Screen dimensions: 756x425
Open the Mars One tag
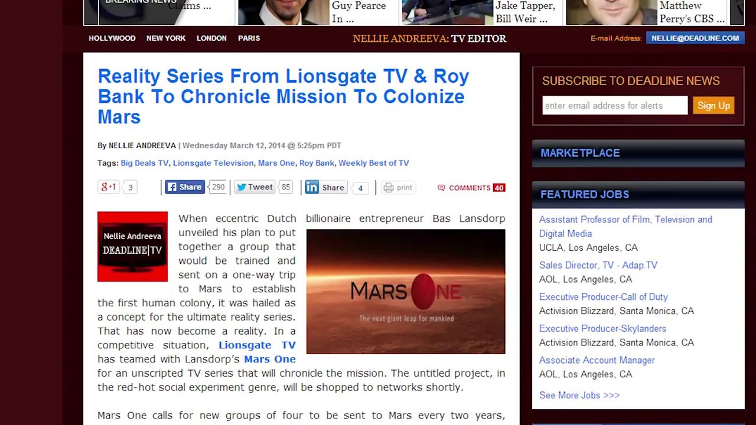[x=276, y=163]
